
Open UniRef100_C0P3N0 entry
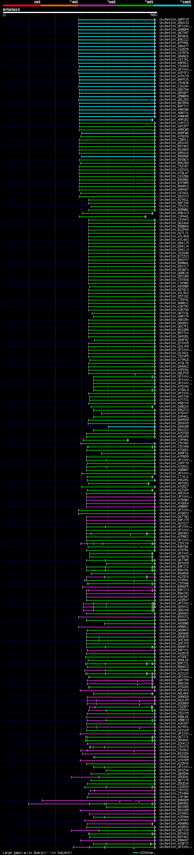click(174, 797)
